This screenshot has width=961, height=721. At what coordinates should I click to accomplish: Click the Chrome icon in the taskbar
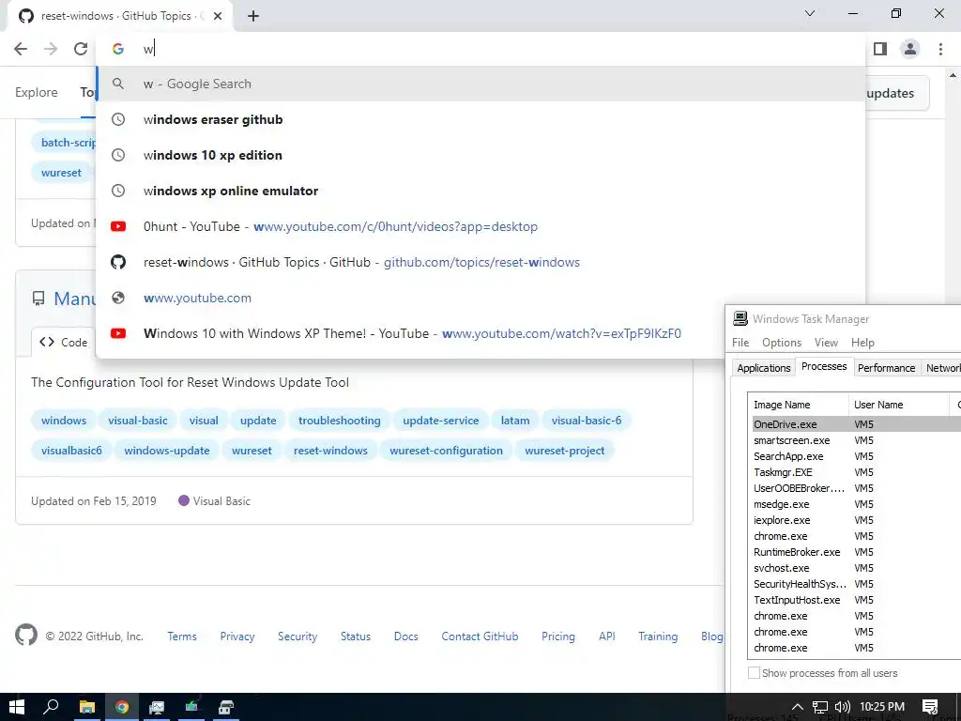[122, 707]
